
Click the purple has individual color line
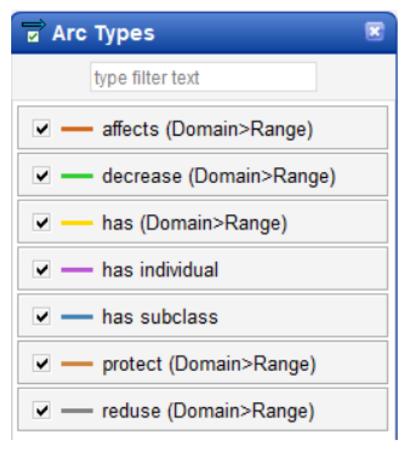click(x=77, y=270)
